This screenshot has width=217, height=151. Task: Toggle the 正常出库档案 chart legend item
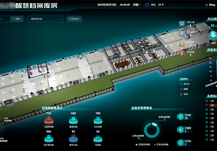[x=161, y=145]
